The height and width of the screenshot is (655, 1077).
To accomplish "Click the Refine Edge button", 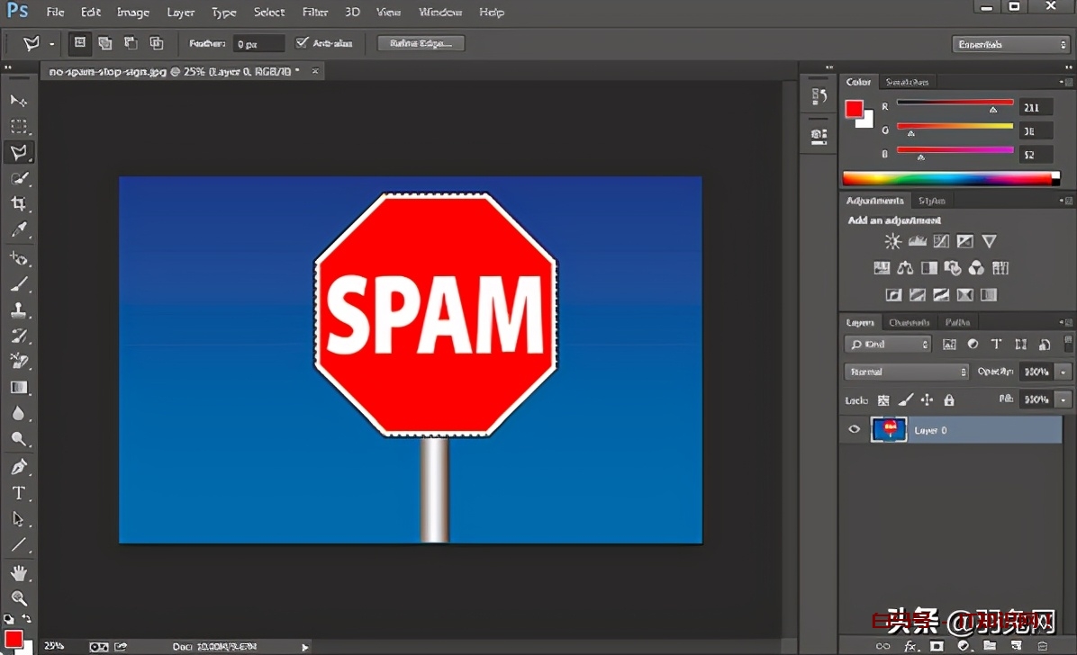I will coord(421,43).
